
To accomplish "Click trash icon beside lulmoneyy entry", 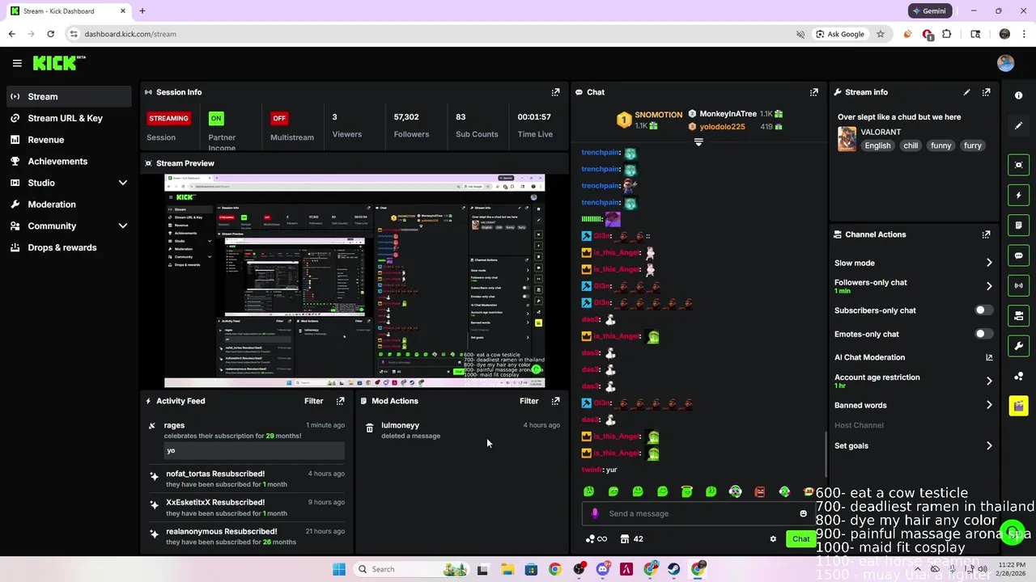I will [x=369, y=428].
